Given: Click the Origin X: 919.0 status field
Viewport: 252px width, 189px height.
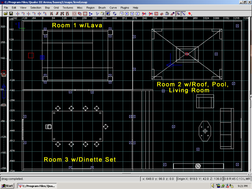Looking at the screenshot, I should (199, 179).
